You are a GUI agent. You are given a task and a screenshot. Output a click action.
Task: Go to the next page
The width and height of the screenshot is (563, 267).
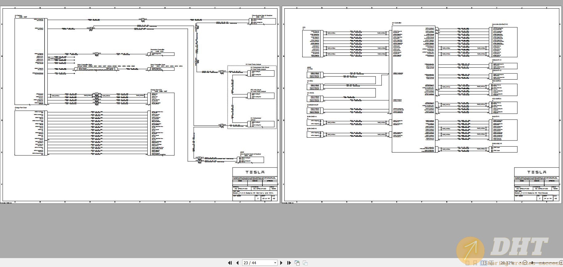pos(281,263)
